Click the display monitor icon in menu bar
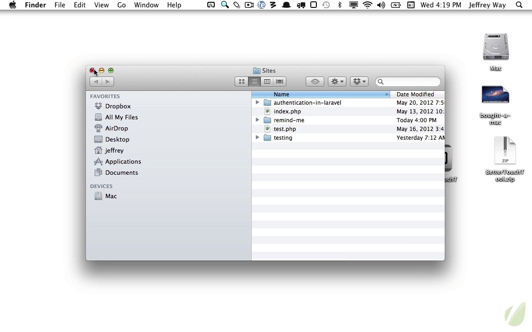The width and height of the screenshot is (532, 332). tap(354, 5)
